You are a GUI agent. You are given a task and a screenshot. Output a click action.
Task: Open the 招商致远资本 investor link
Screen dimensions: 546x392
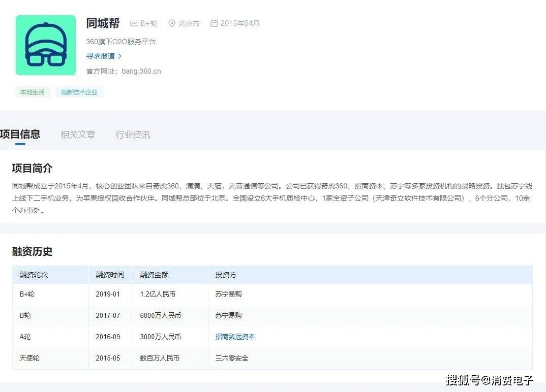(235, 337)
